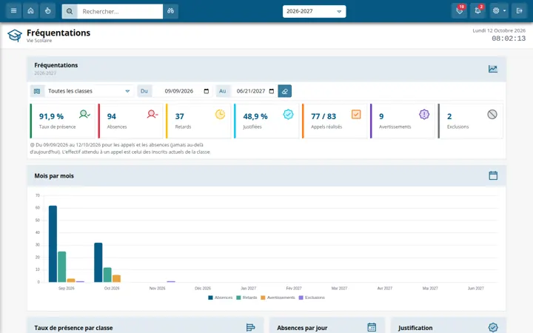Click the 08:02:13 clock display
This screenshot has height=333, width=533.
[509, 38]
